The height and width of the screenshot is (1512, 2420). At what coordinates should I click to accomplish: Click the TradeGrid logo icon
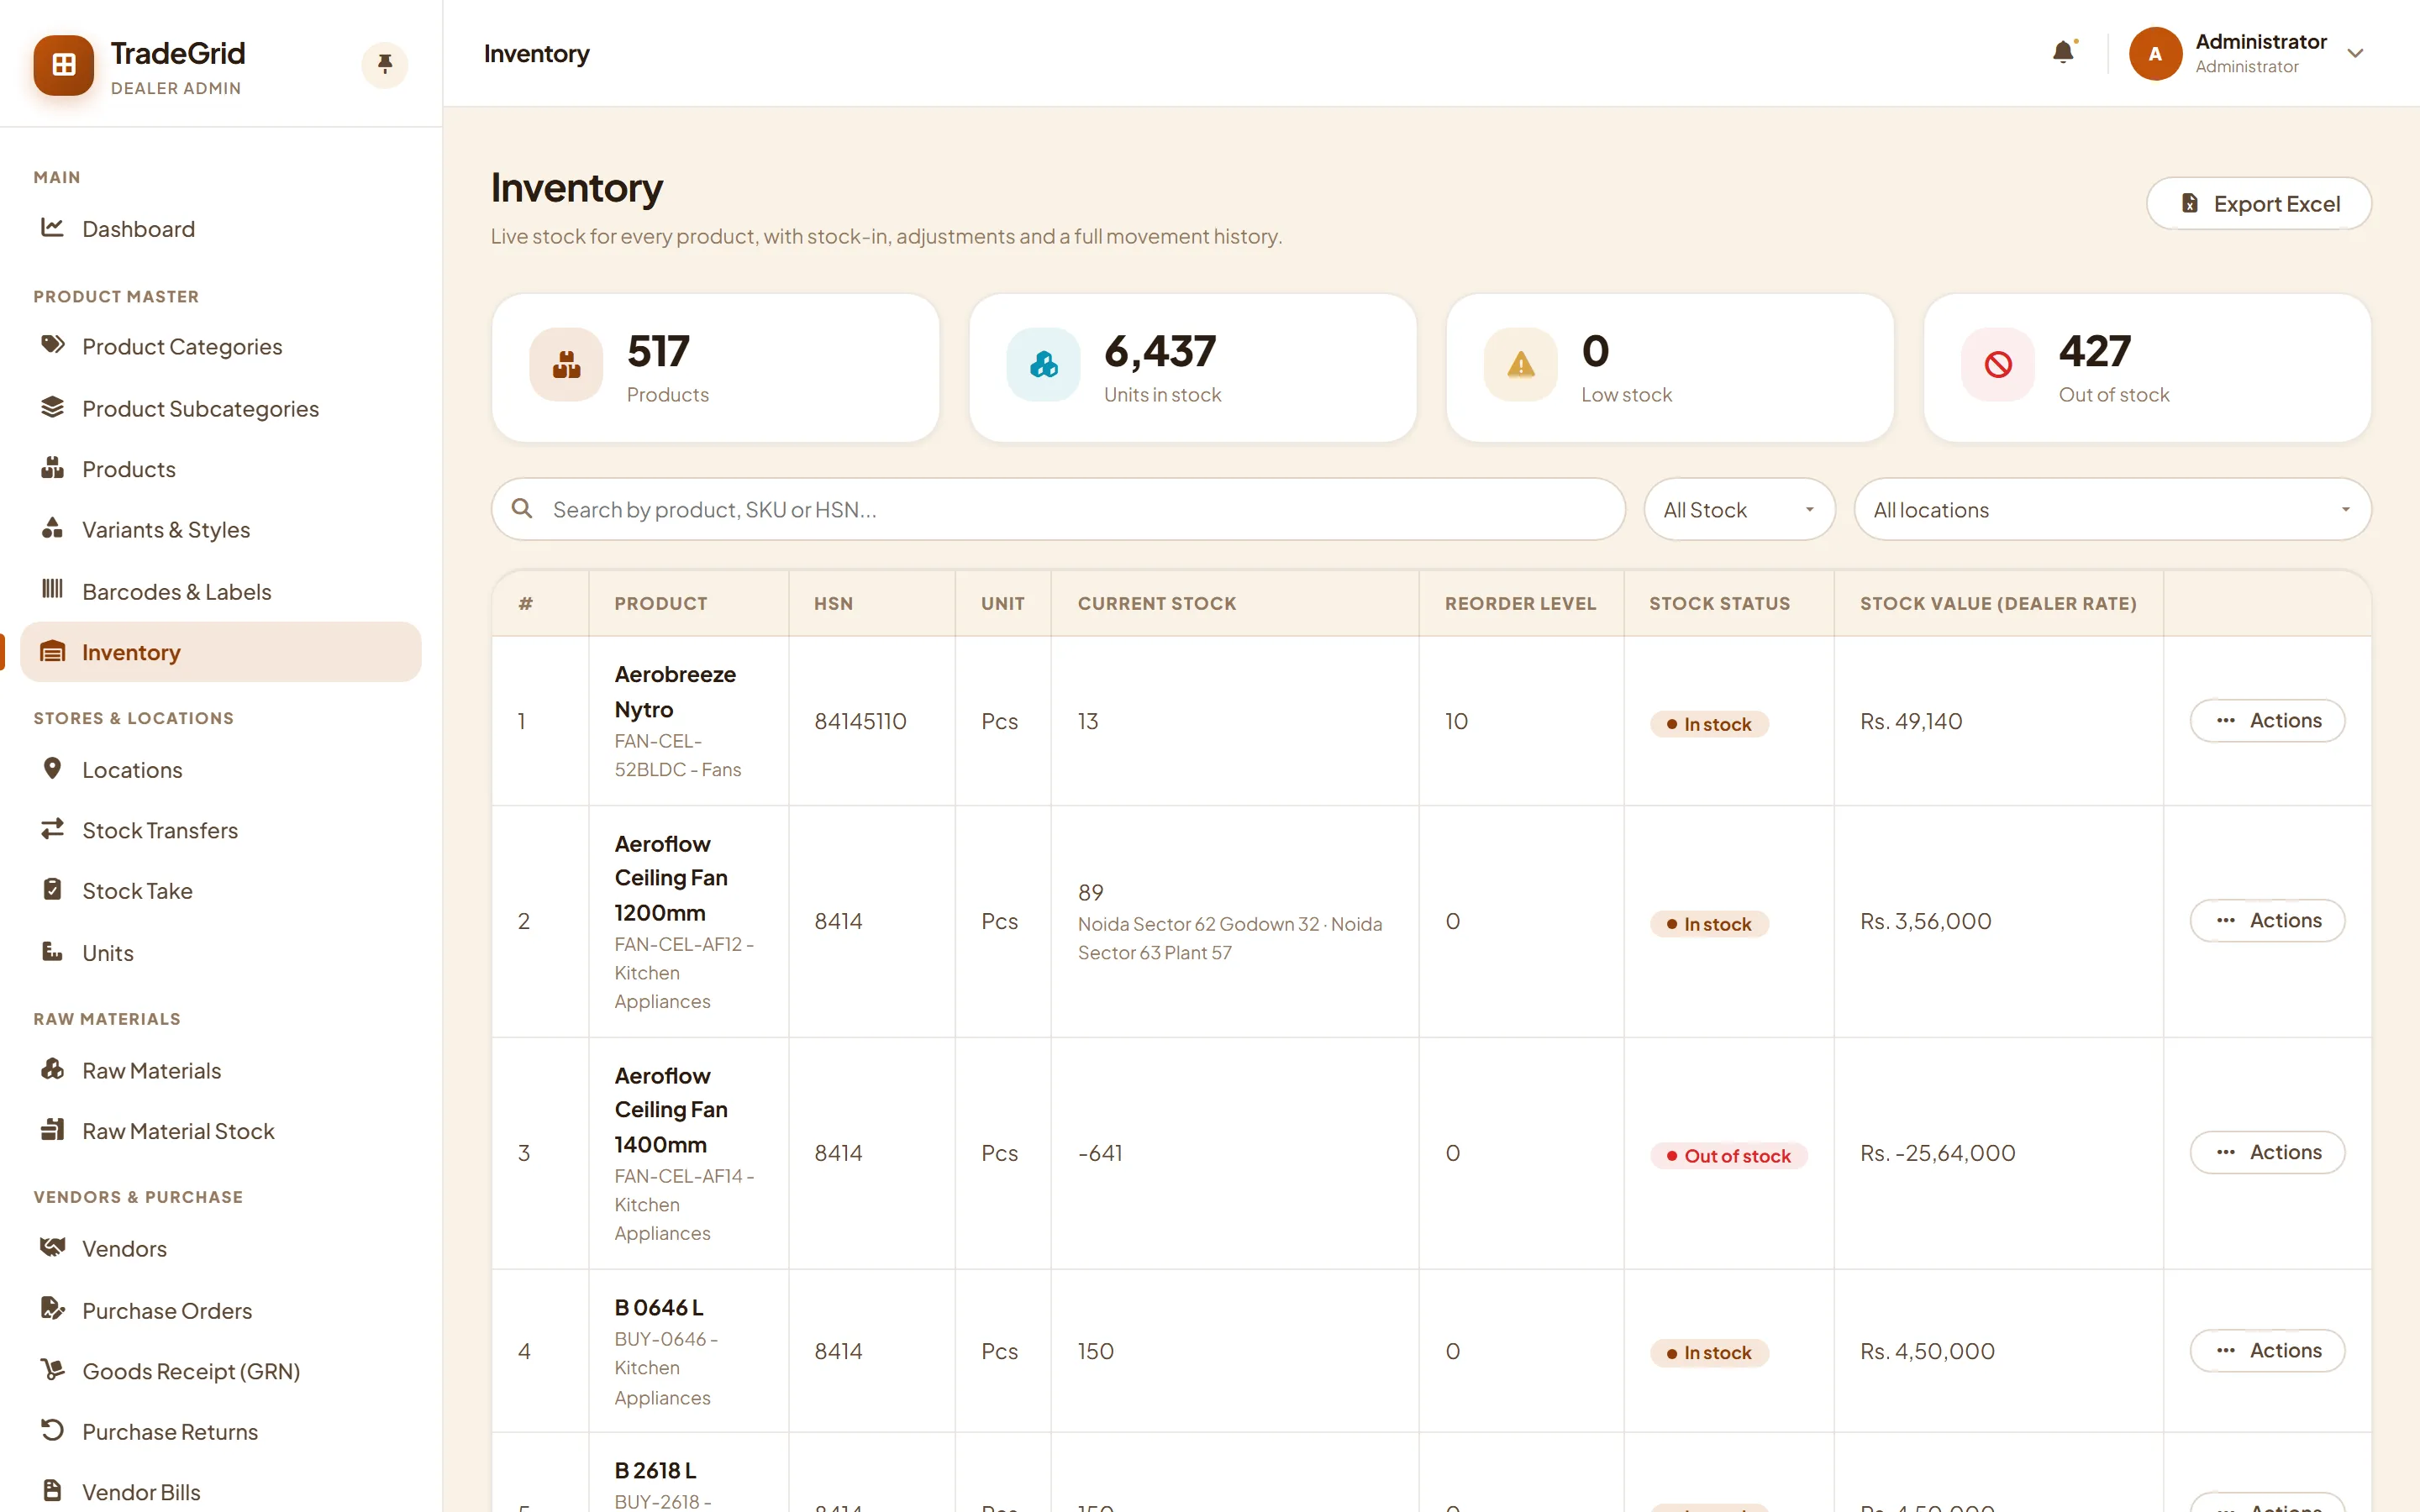64,65
